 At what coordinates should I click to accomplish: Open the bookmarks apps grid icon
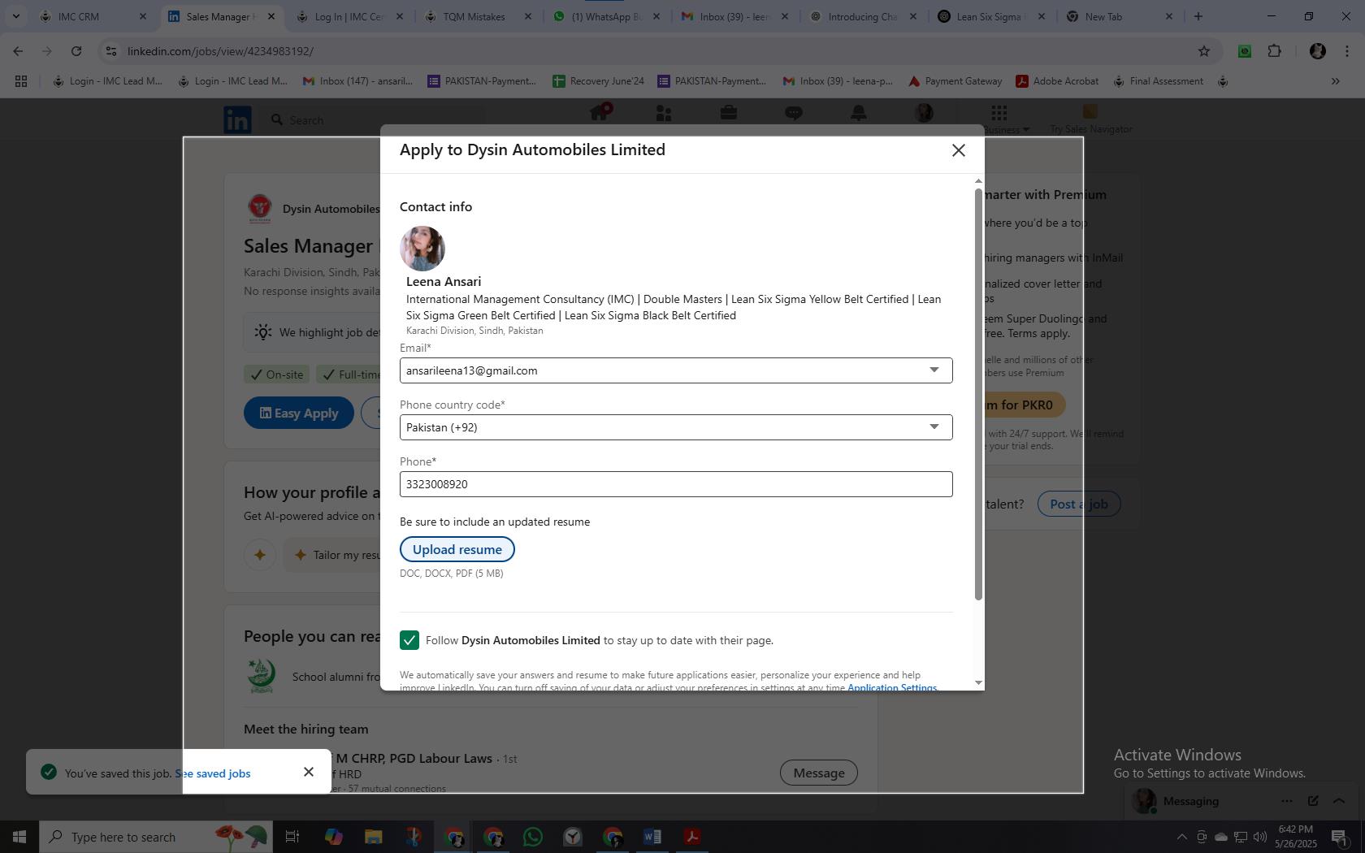21,81
